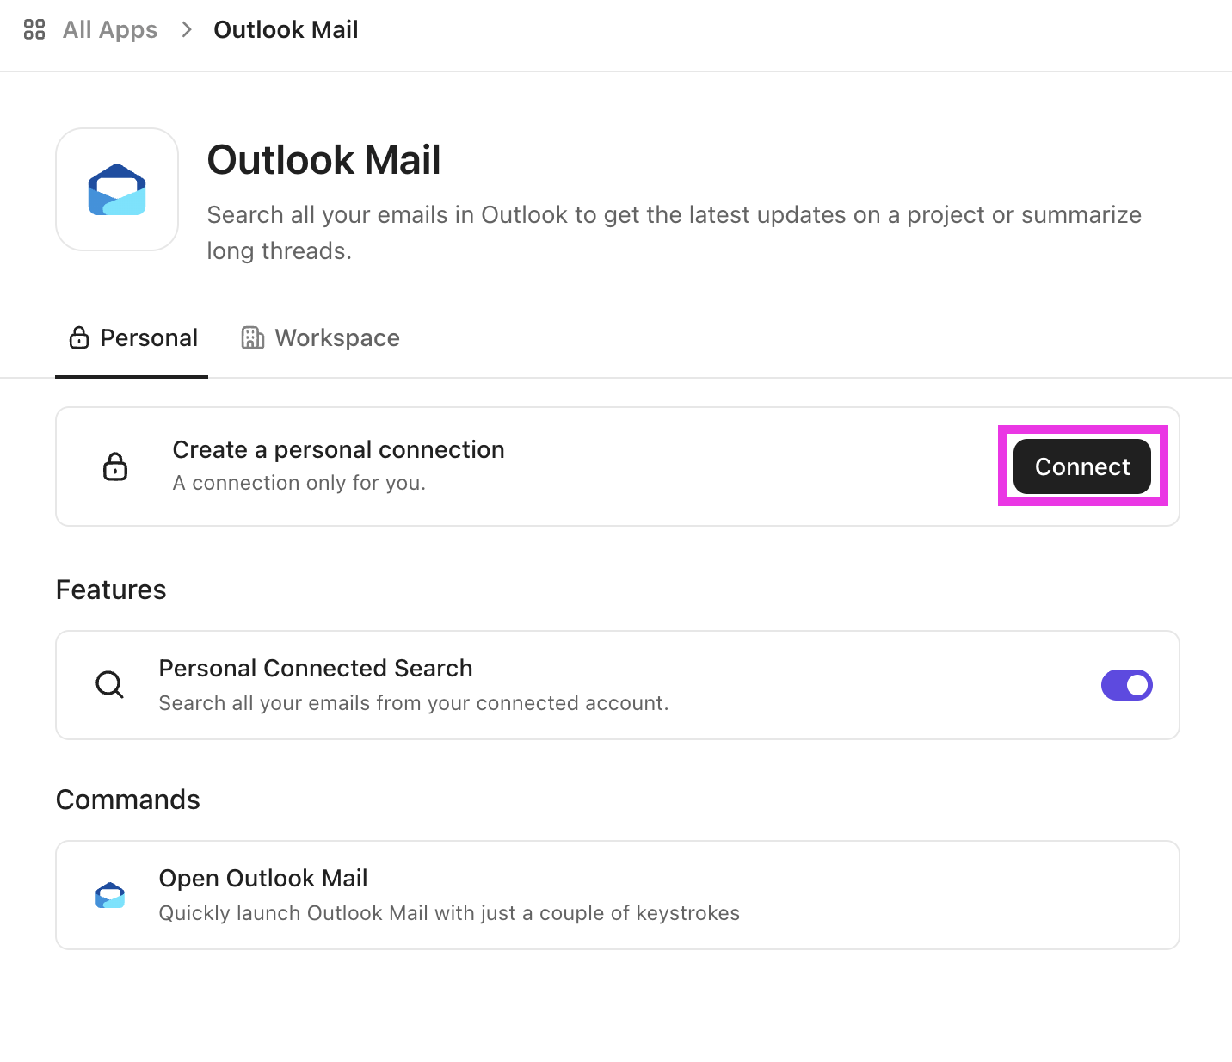Screen dimensions: 1232x1062
Task: Click the All Apps grid icon
Action: [34, 28]
